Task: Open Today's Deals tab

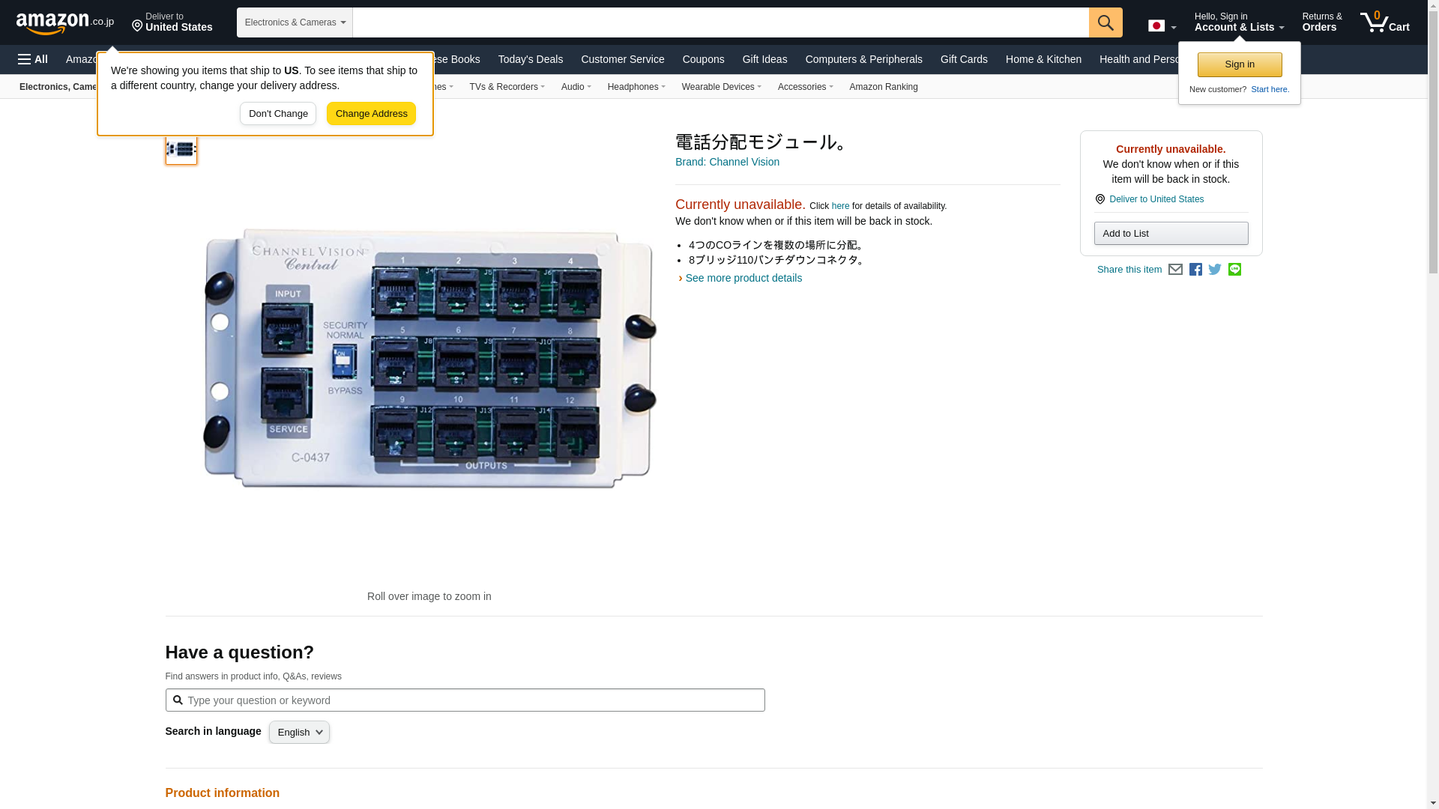Action: (x=531, y=59)
